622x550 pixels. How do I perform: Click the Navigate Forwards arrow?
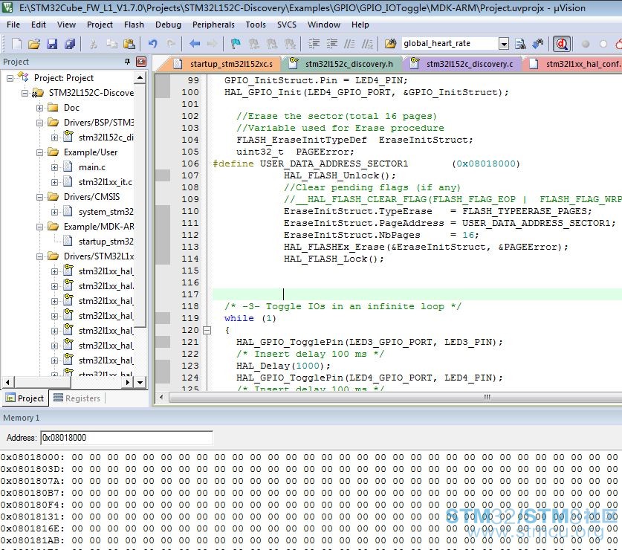click(x=213, y=44)
